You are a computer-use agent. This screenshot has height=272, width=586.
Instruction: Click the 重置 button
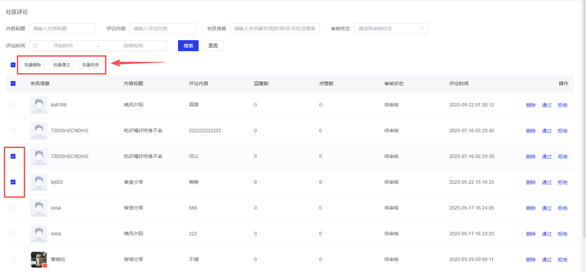213,46
